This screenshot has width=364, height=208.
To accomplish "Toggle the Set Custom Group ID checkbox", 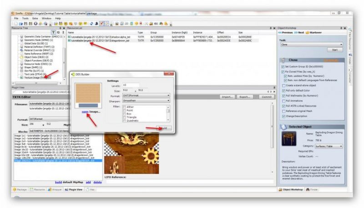I will click(284, 66).
